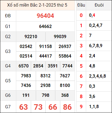Click the G2 number 92210
The image size is (112, 113).
point(31,37)
